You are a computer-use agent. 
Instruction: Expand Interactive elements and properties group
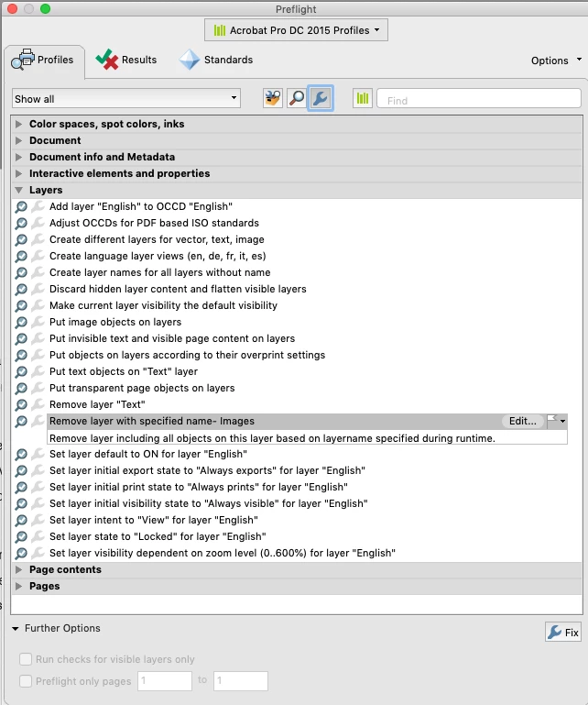click(x=19, y=173)
